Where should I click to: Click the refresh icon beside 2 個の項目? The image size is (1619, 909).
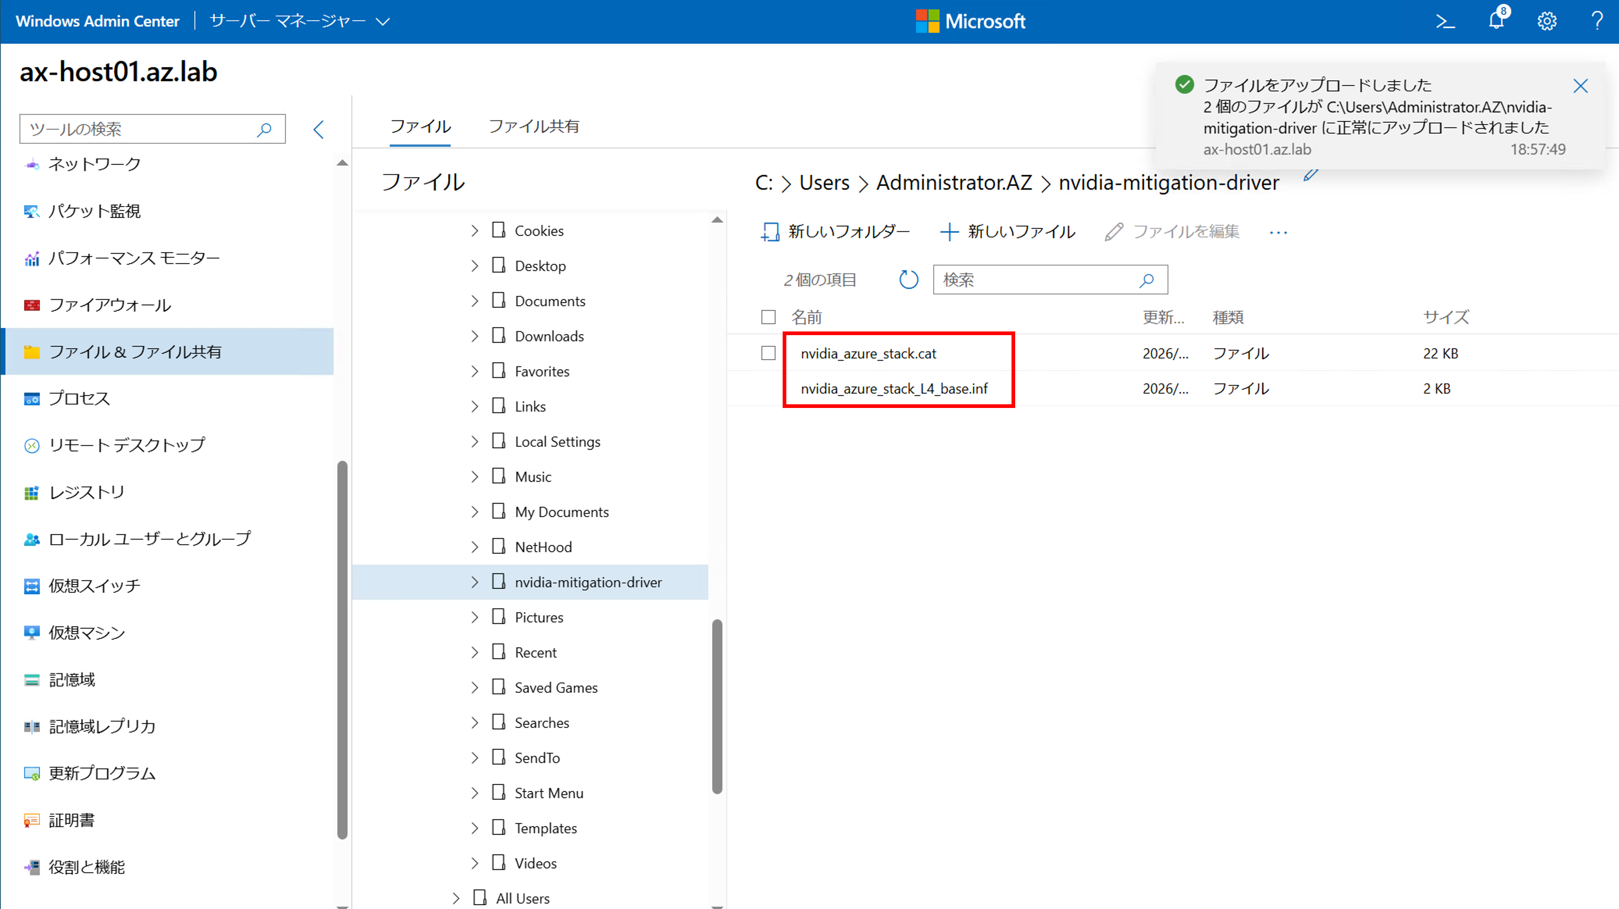pos(908,280)
